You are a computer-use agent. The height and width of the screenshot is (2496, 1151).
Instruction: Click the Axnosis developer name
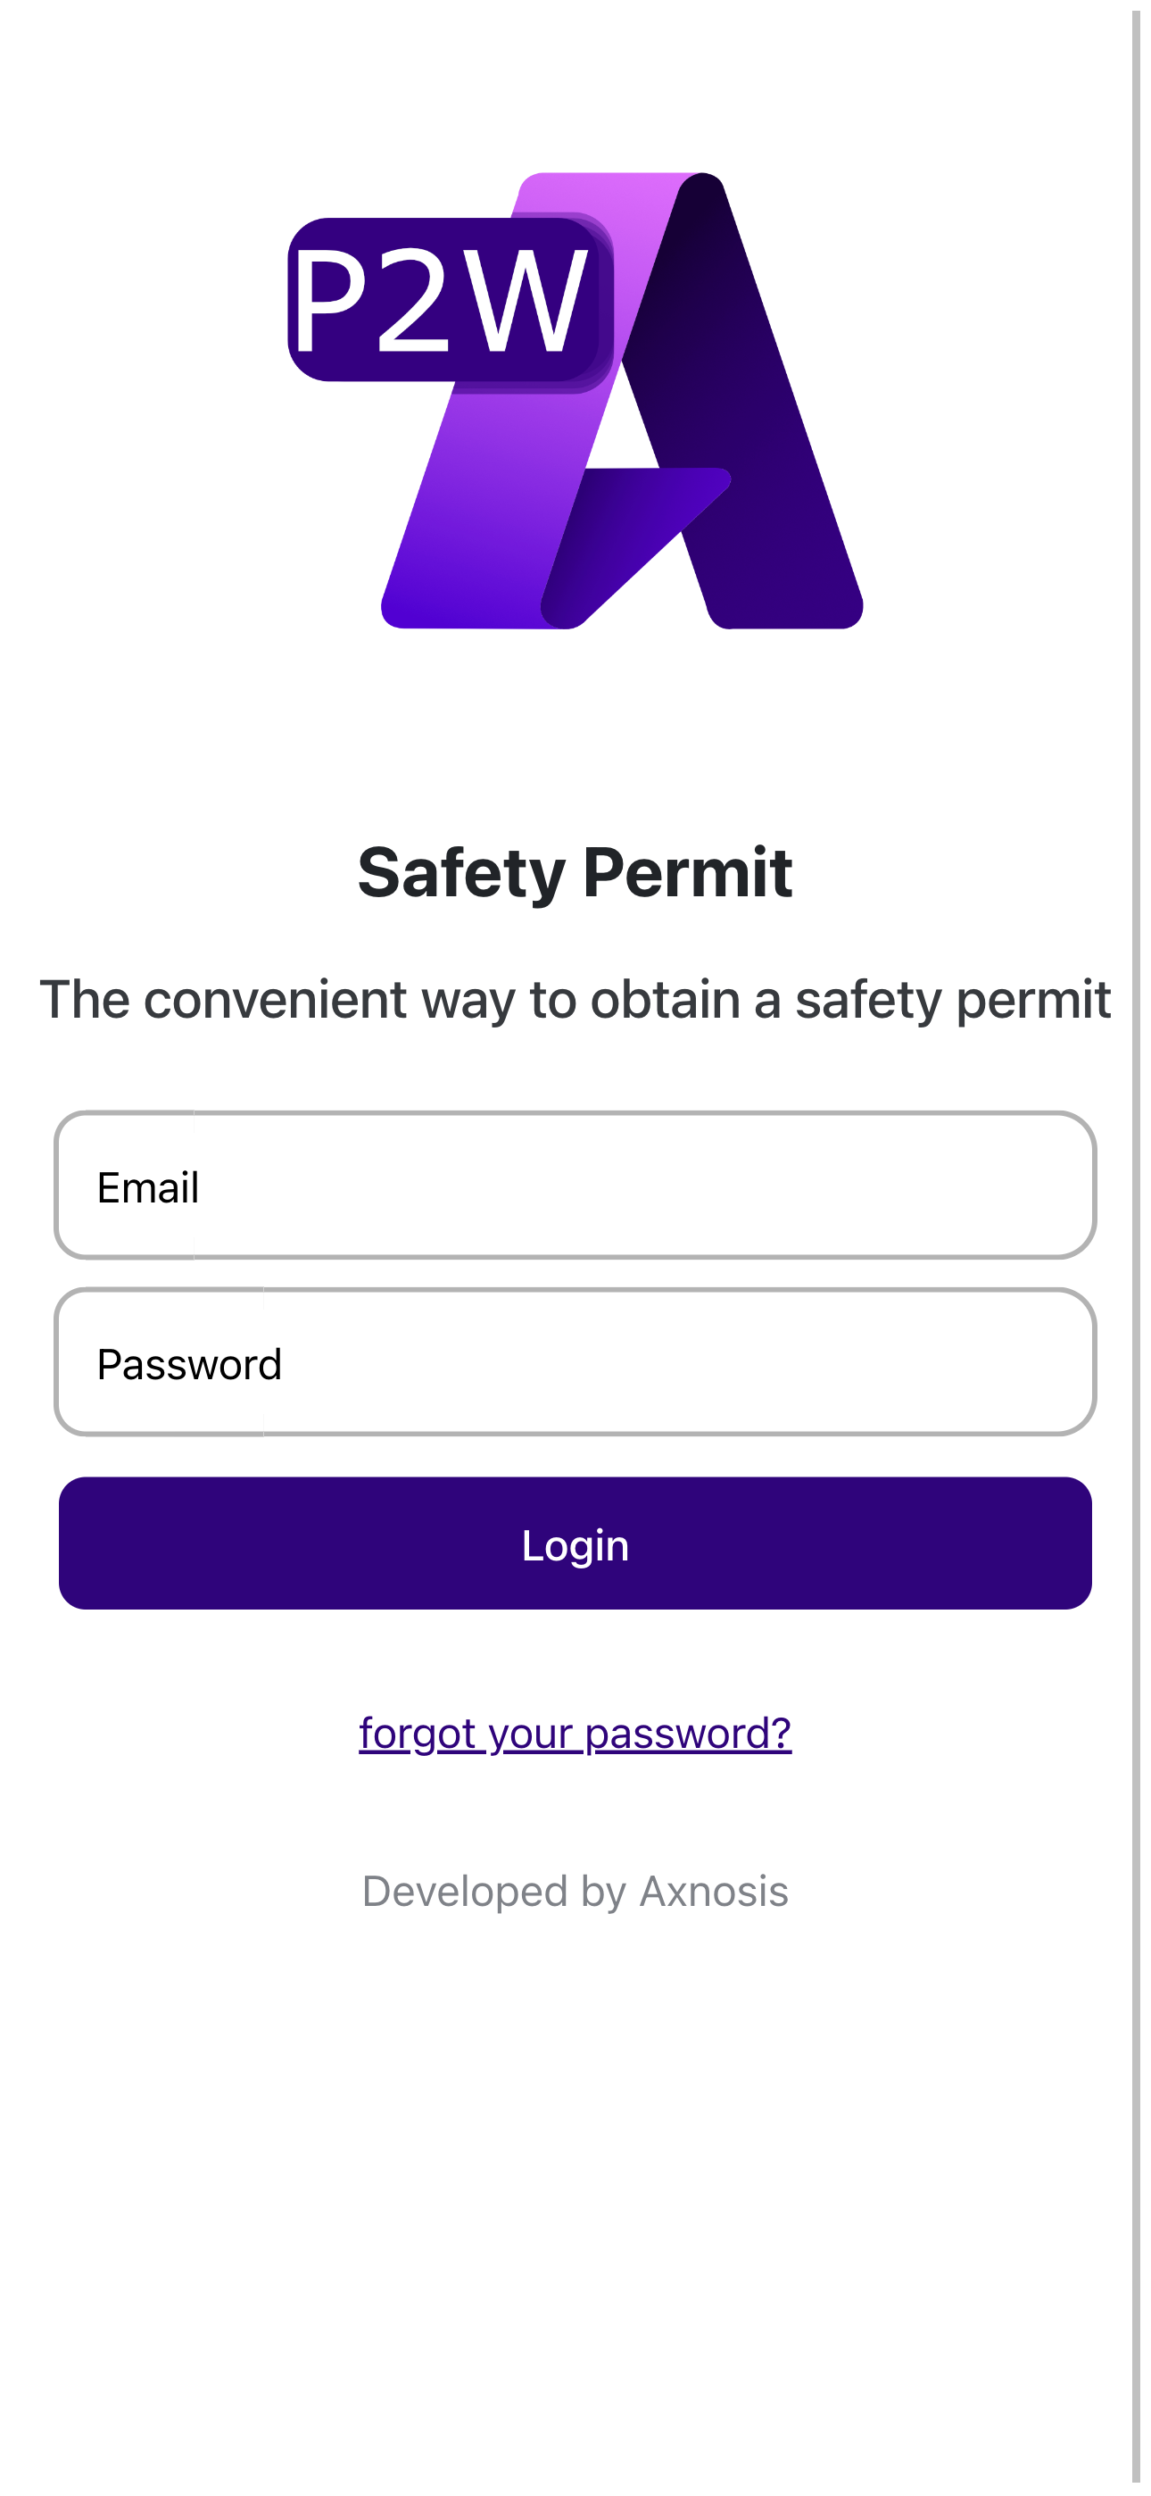click(x=714, y=1887)
